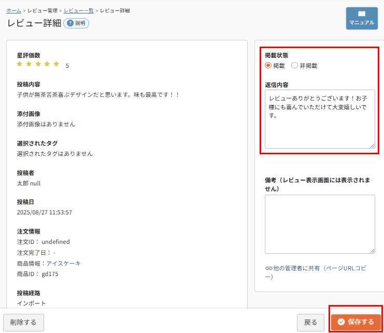
Task: Click the レビュー詳細 page heading
Action: tap(34, 23)
